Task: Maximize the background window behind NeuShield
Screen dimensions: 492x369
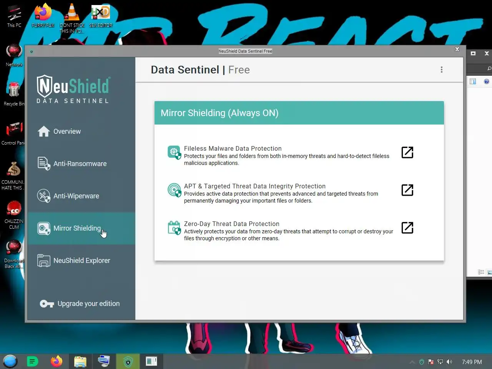Action: (473, 53)
